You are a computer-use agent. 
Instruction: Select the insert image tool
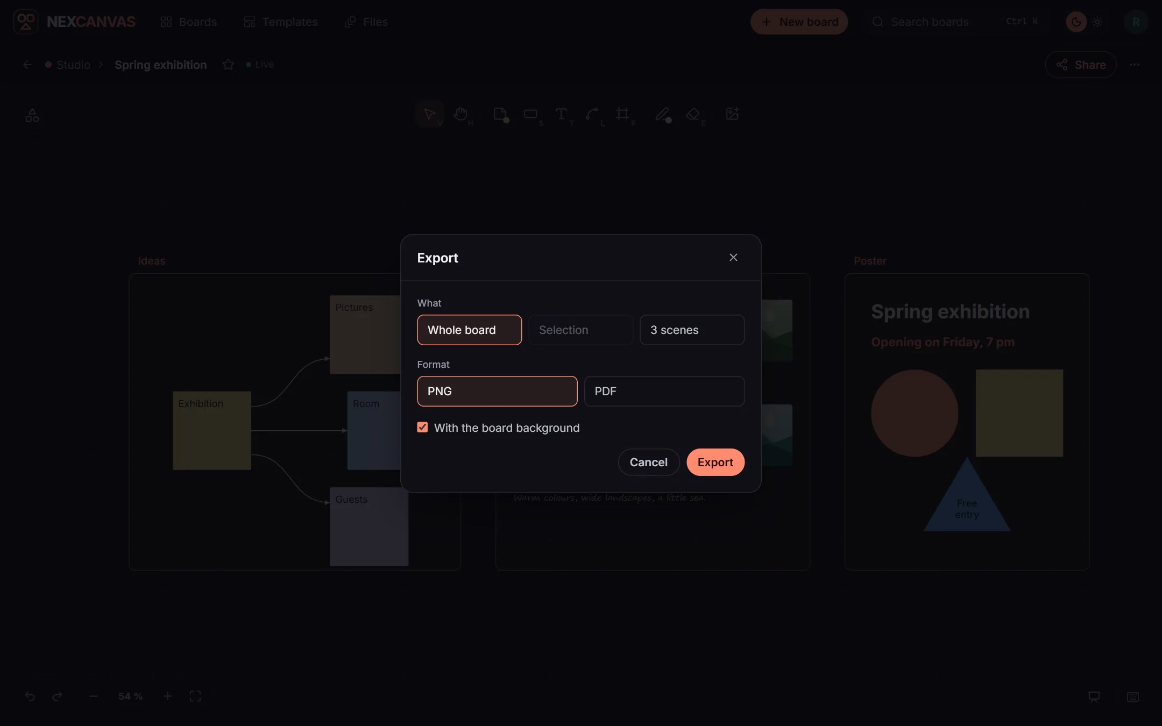click(x=732, y=114)
